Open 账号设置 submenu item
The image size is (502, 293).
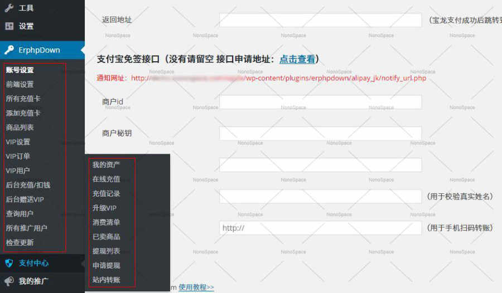click(x=20, y=70)
